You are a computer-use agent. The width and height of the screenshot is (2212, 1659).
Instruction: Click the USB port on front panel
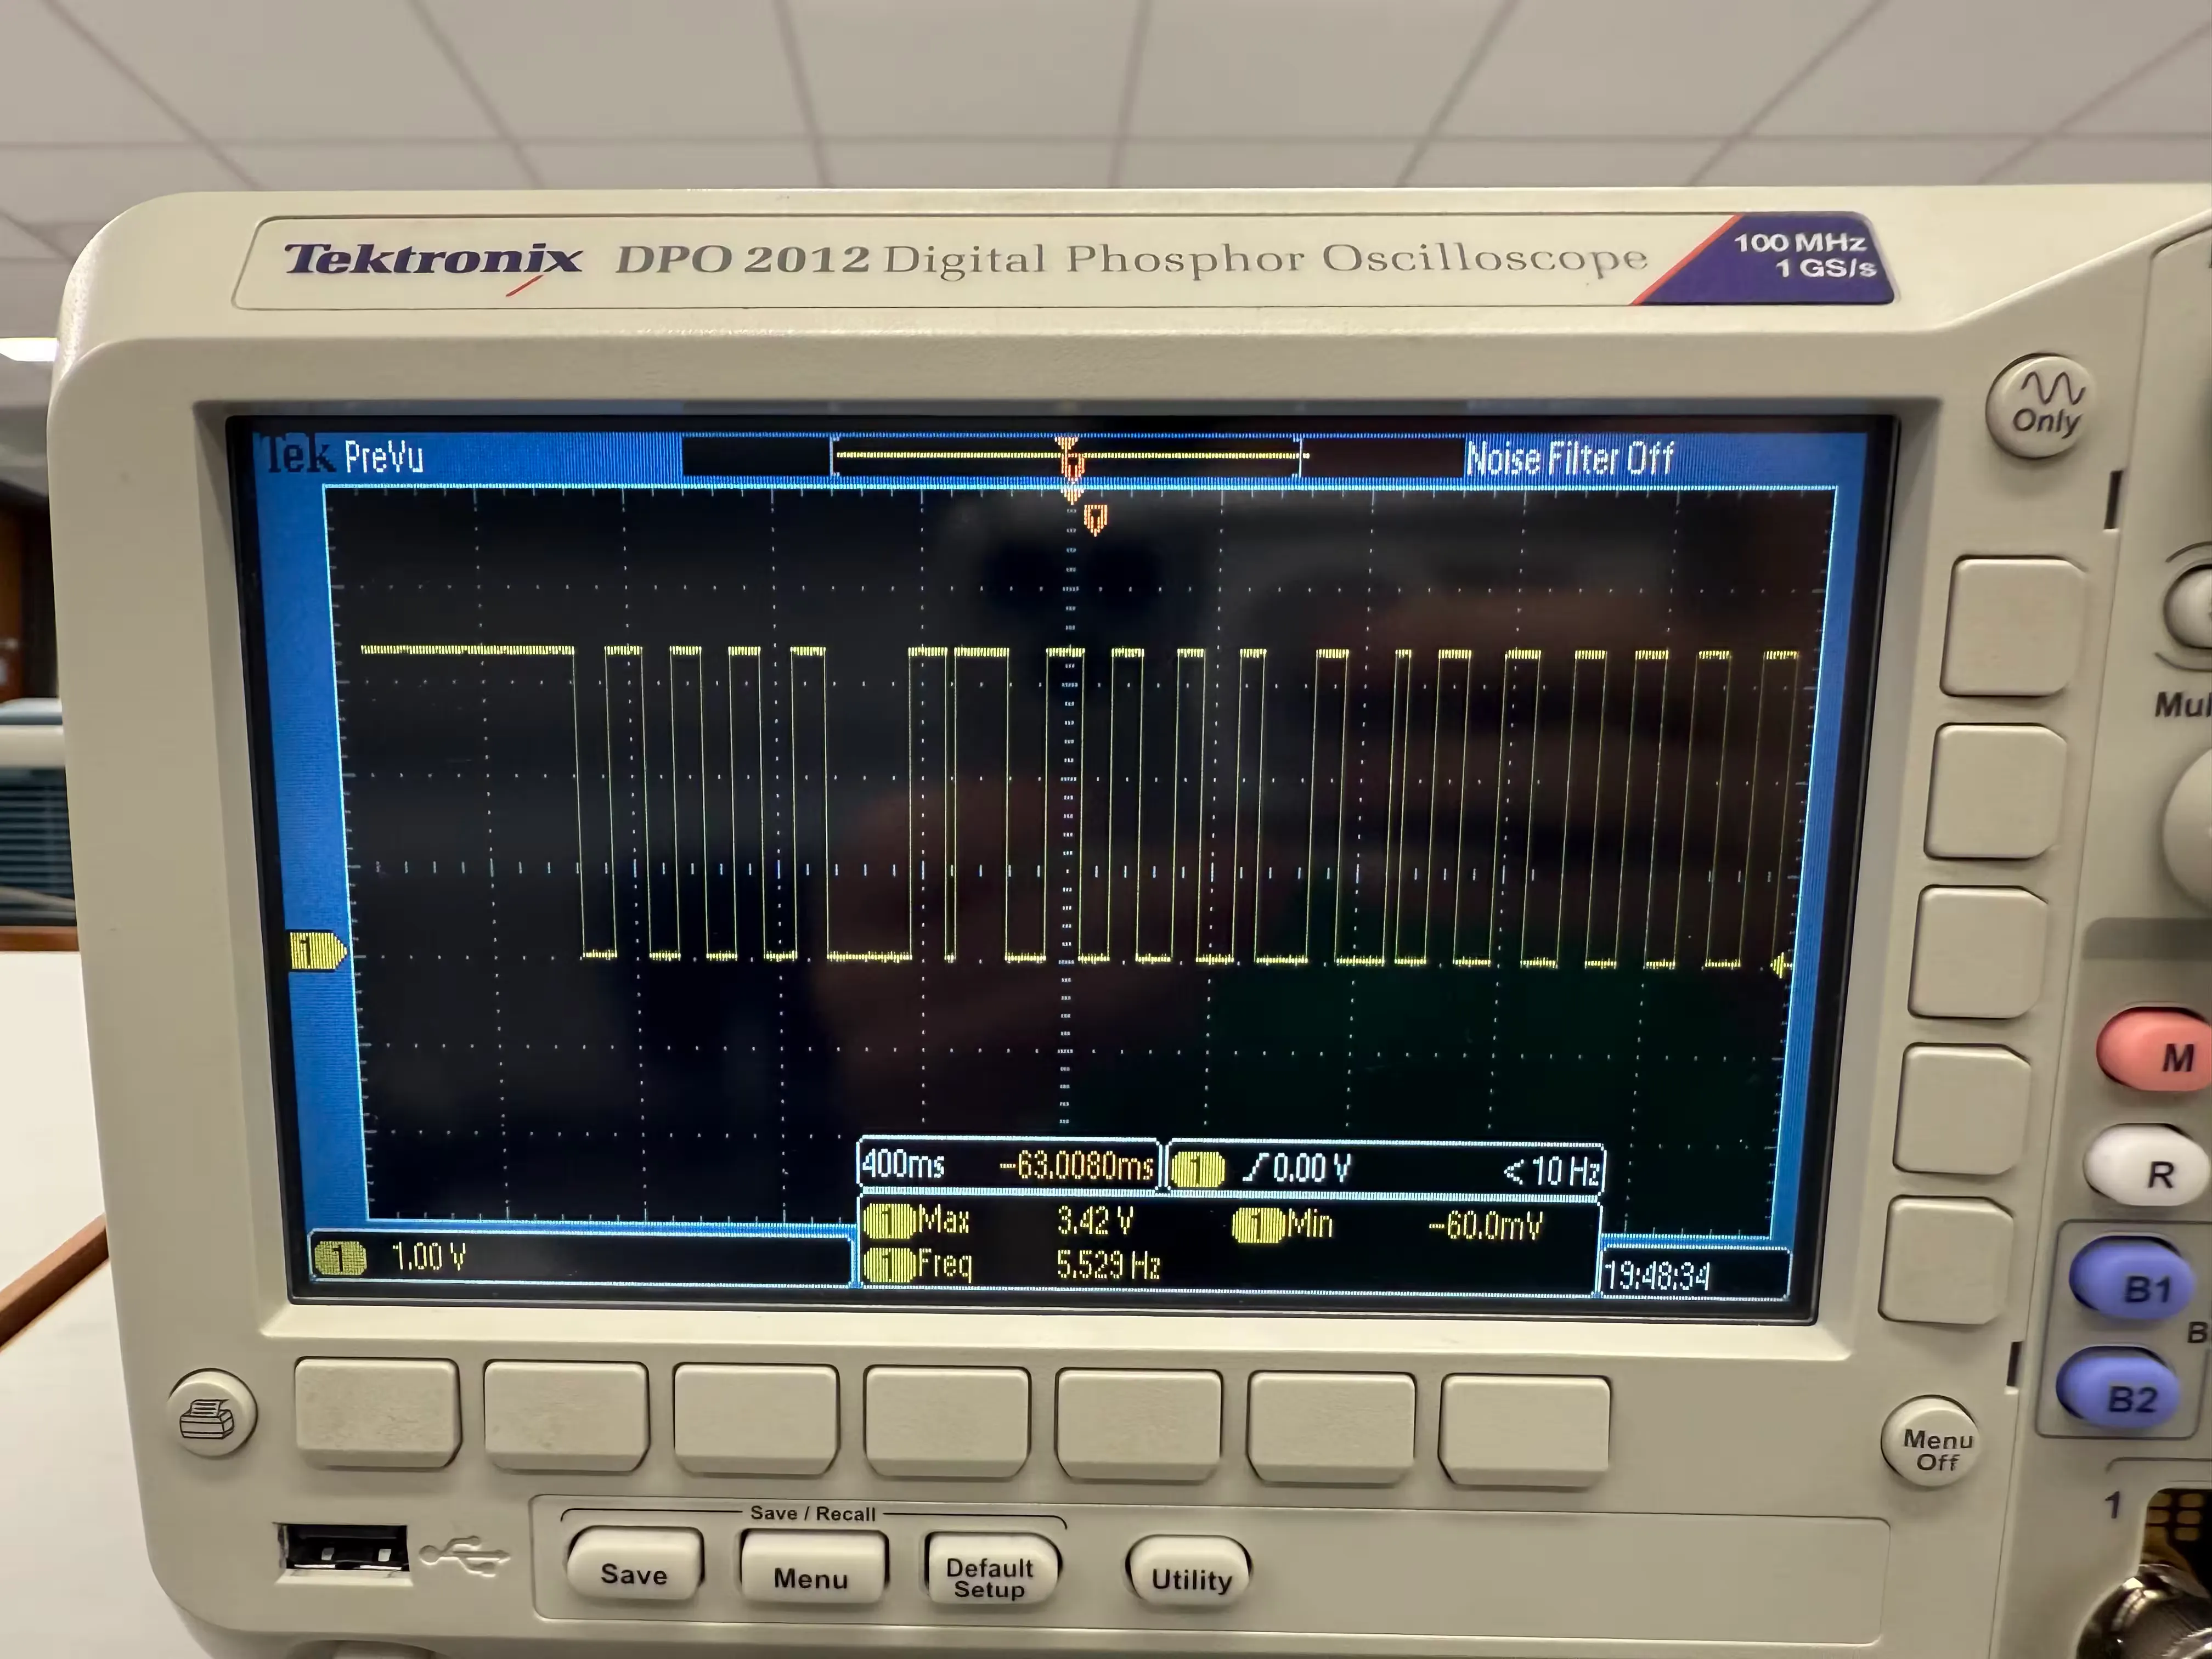(344, 1549)
